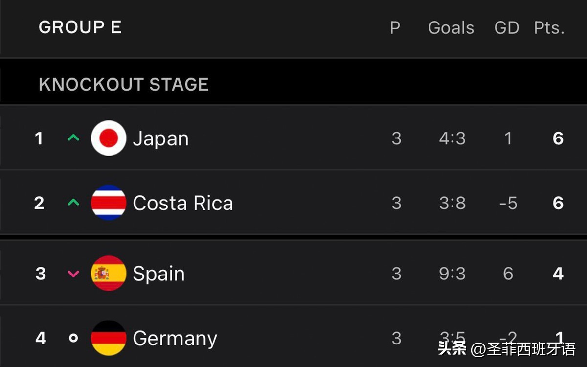This screenshot has height=367, width=587.
Task: Select the Germany team name
Action: [175, 339]
